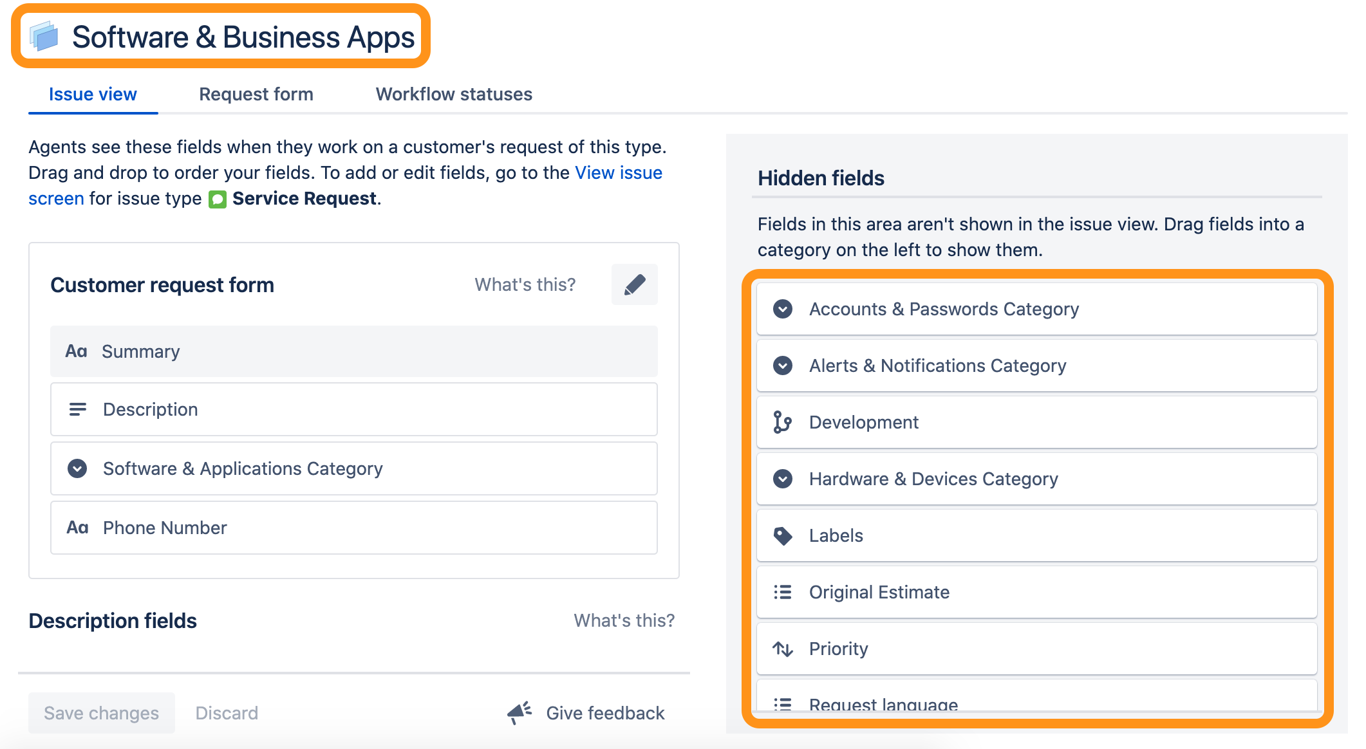Click the Priority arrows icon
Screen dimensions: 1366x749
tap(783, 649)
